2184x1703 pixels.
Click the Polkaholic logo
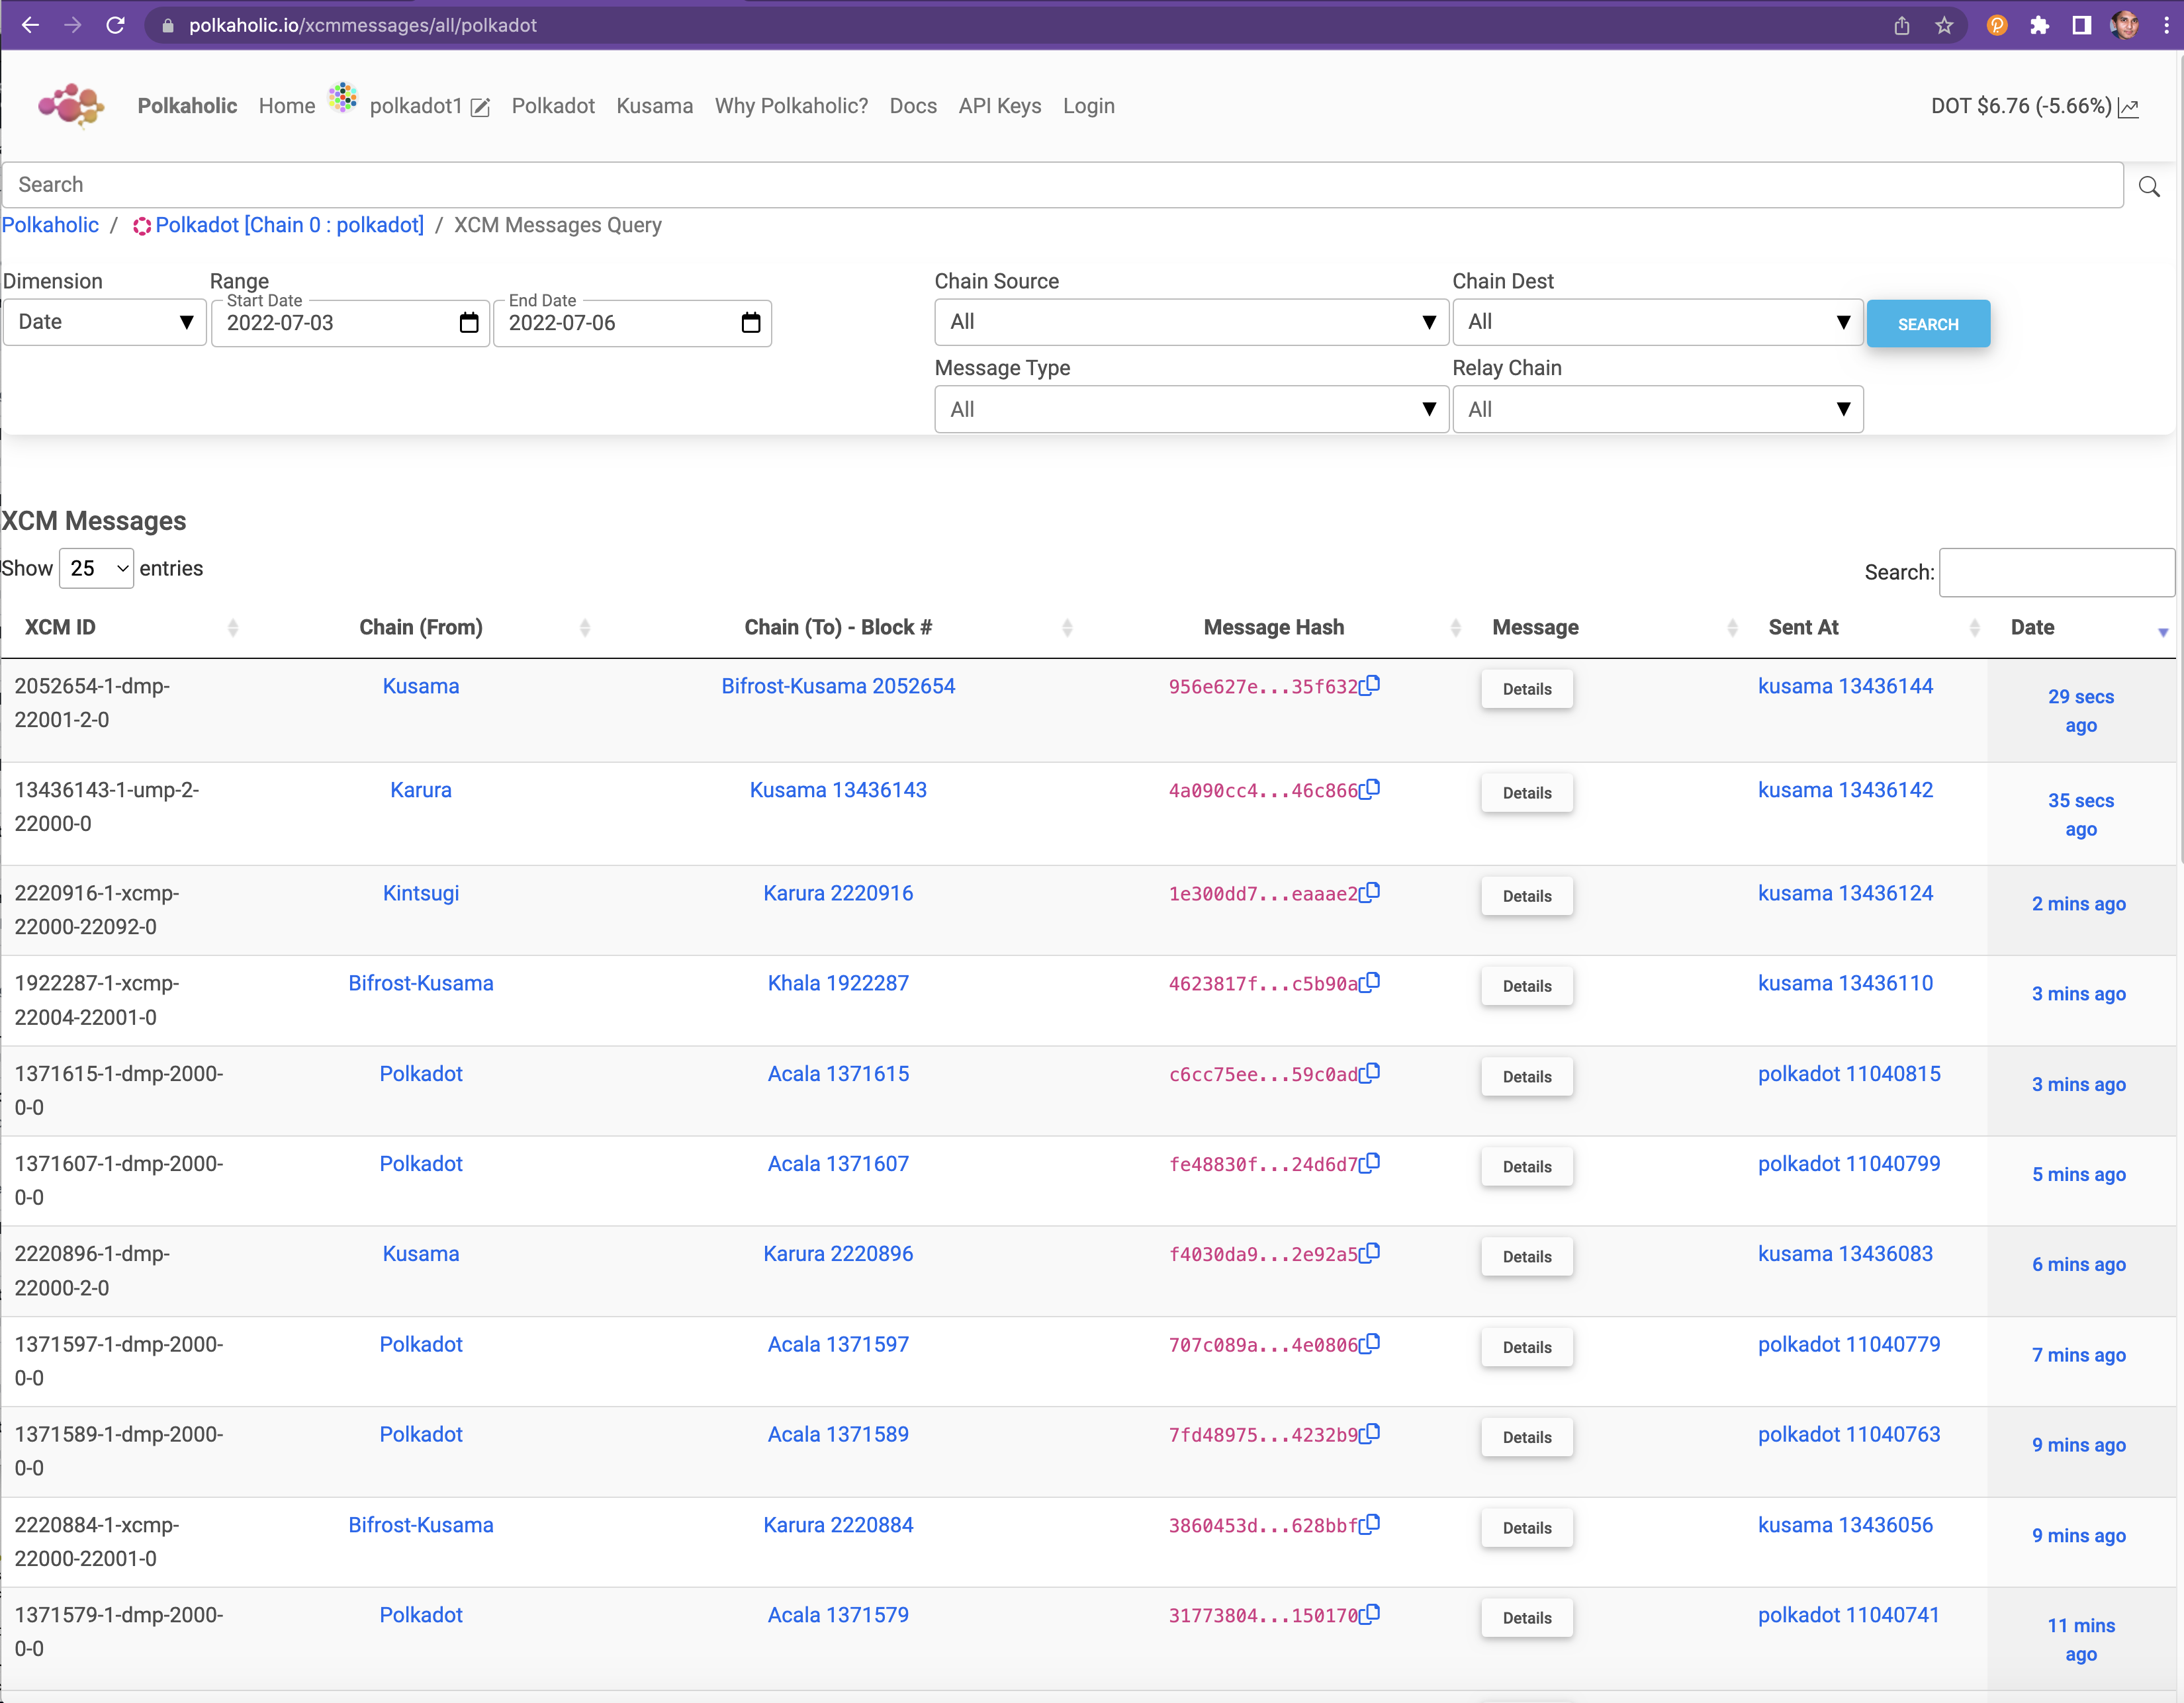(x=71, y=105)
